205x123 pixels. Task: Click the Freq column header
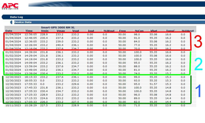pos(122,31)
